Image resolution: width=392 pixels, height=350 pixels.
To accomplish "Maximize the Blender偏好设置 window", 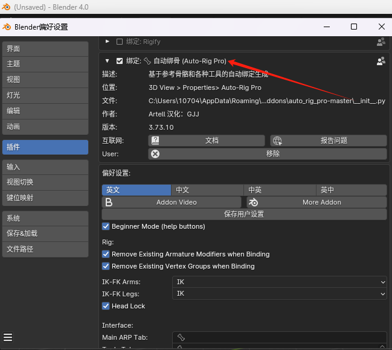I will [x=354, y=27].
